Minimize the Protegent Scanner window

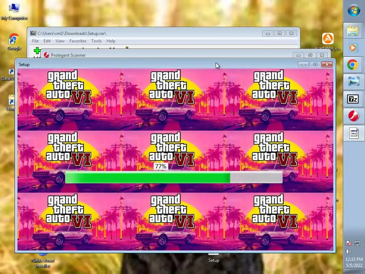[x=298, y=55]
